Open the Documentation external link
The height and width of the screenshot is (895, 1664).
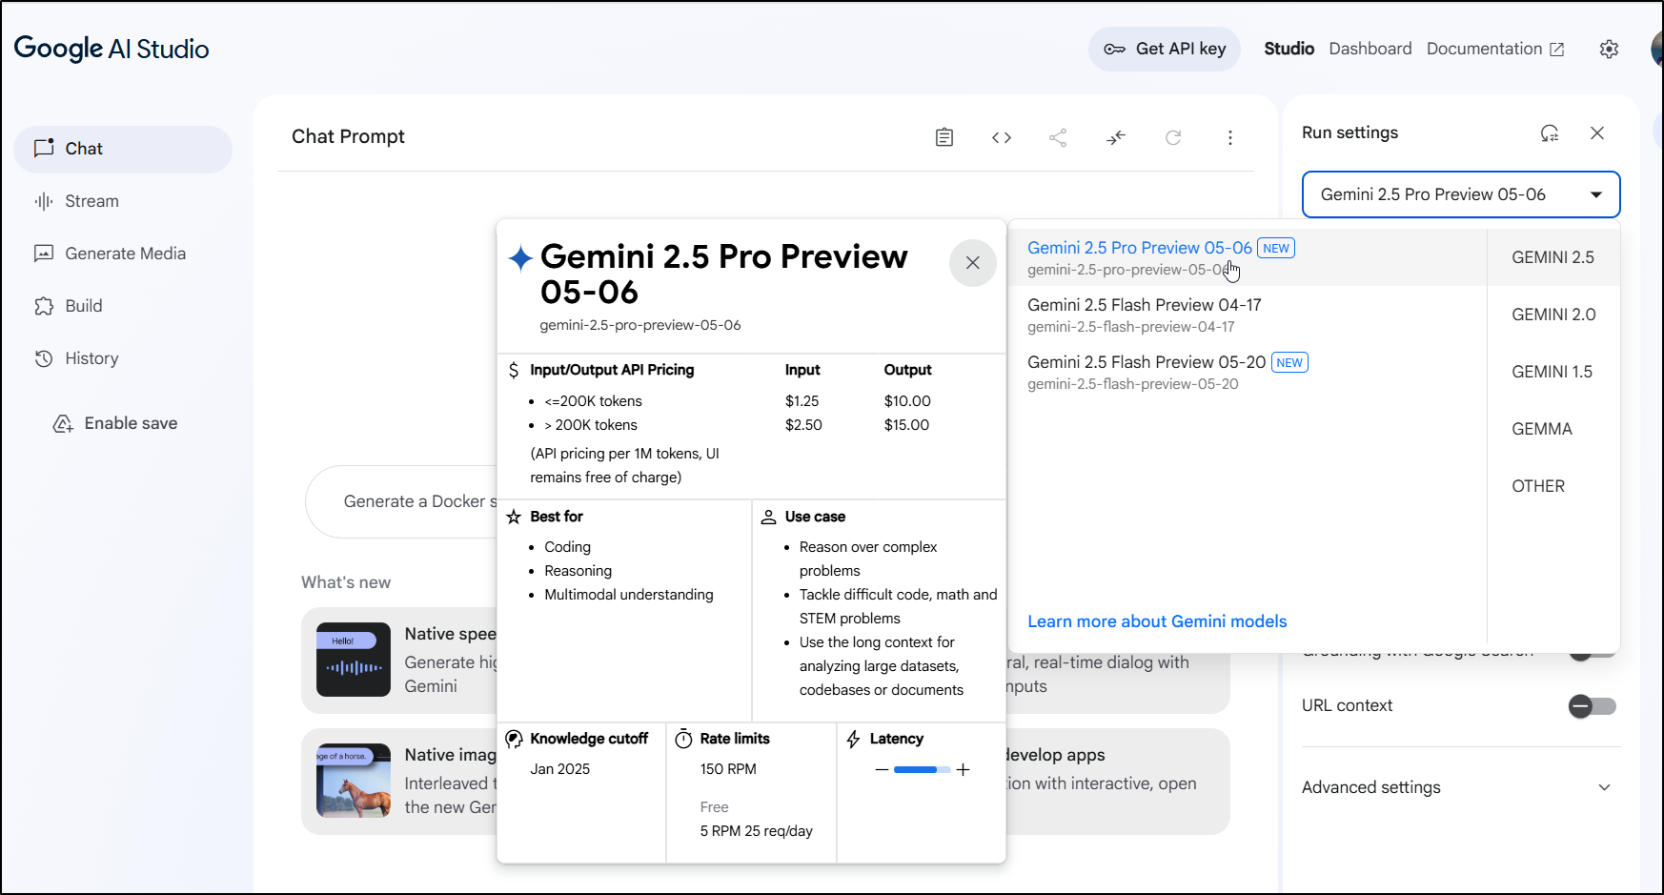click(1495, 49)
